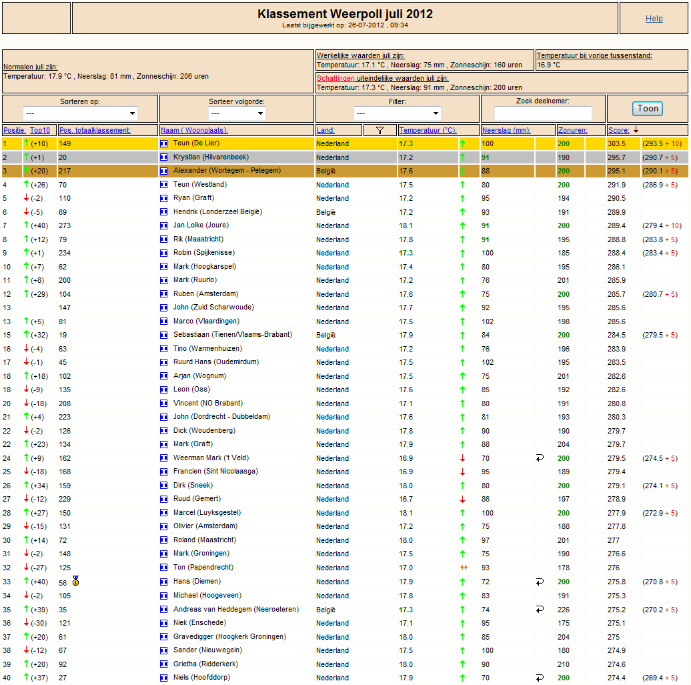Expand the 'Sorteer volgorde' dropdown
The width and height of the screenshot is (691, 685).
coord(237,113)
